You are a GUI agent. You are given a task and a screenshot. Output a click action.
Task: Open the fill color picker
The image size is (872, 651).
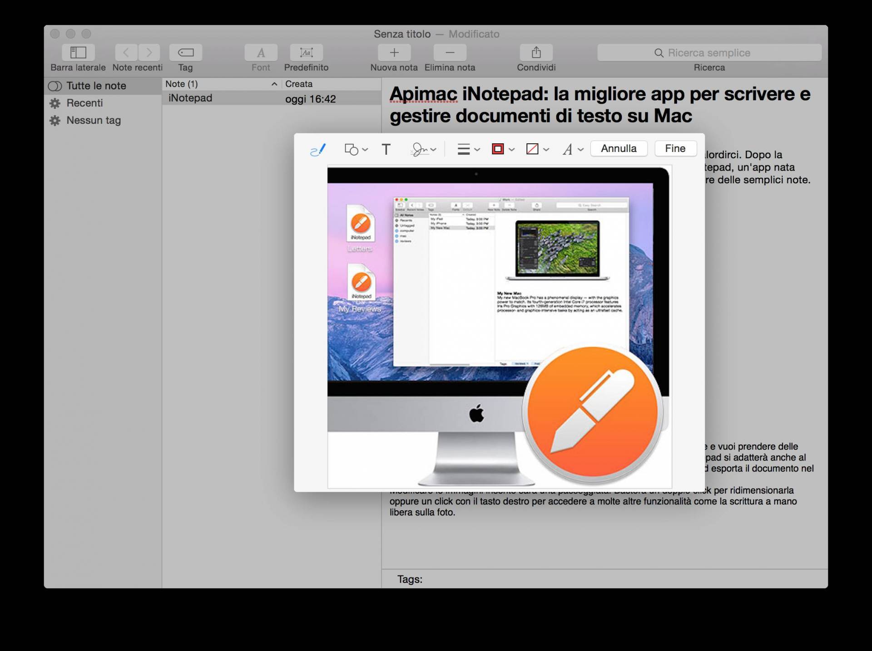click(x=538, y=149)
